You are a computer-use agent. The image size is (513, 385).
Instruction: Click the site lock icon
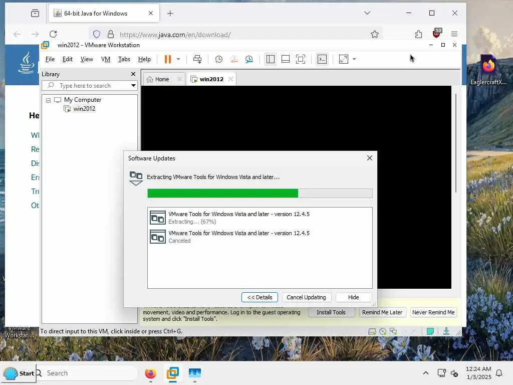click(x=111, y=34)
